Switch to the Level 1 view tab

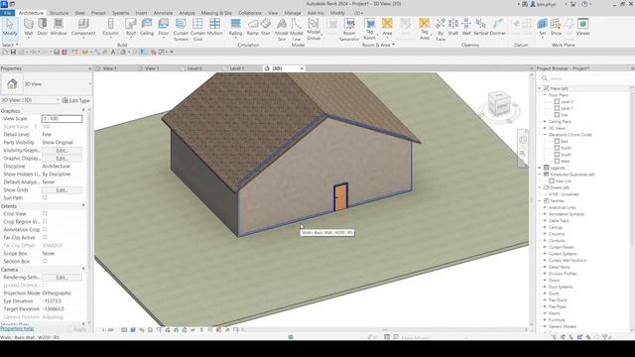(237, 68)
